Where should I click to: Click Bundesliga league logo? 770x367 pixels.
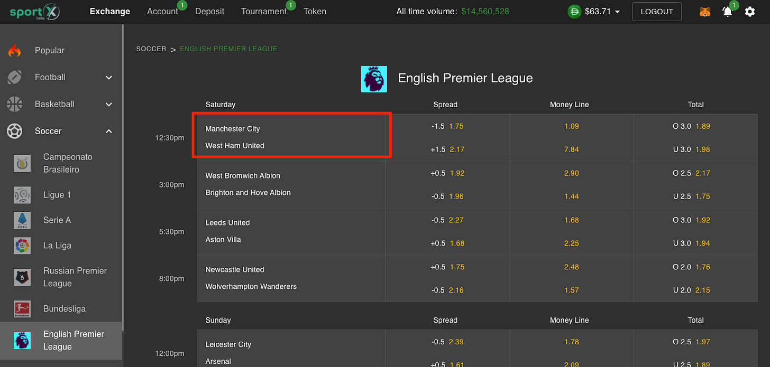[22, 309]
